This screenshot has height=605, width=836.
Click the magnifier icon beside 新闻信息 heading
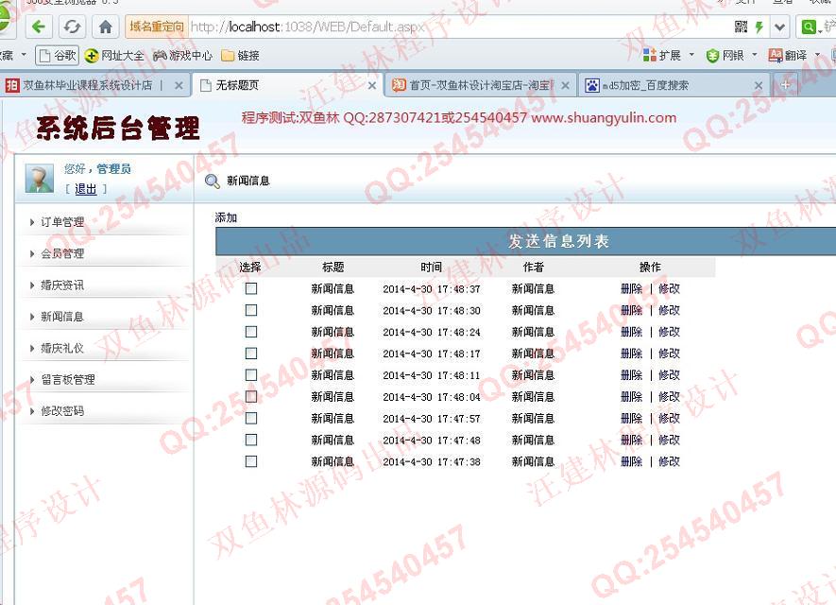pyautogui.click(x=213, y=181)
